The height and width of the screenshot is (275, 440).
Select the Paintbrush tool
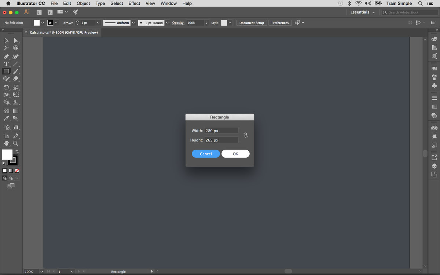click(x=15, y=71)
